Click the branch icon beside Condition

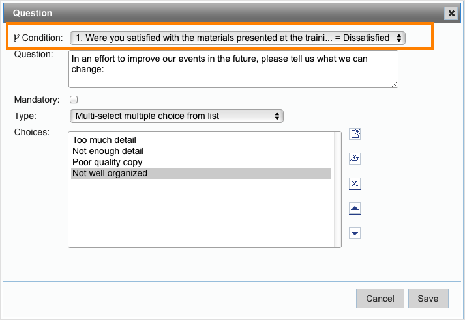pos(17,38)
